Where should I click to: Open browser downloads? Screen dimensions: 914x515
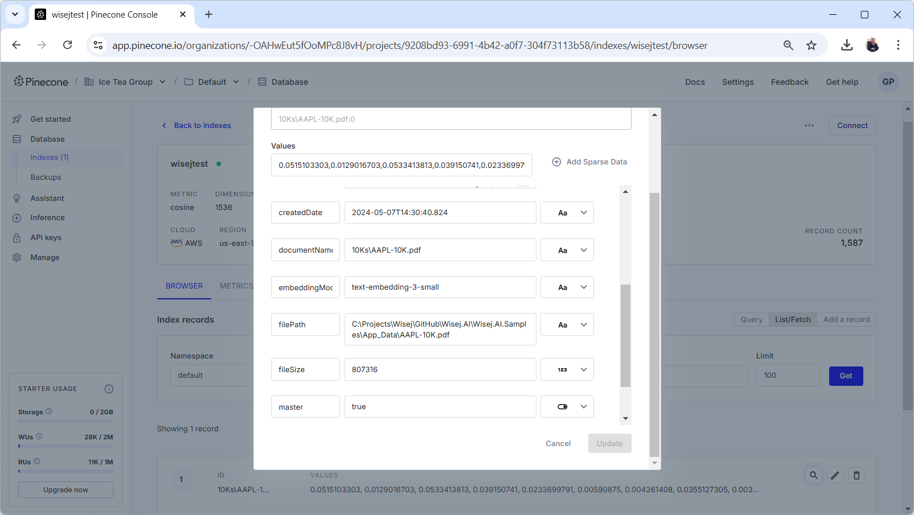point(847,45)
